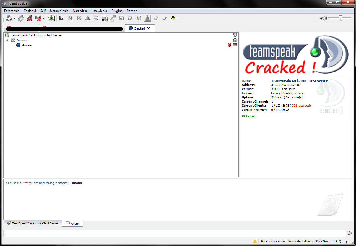The height and width of the screenshot is (246, 356).
Task: Click the Current Queries value 0 / 12345678
Action: coord(280,110)
